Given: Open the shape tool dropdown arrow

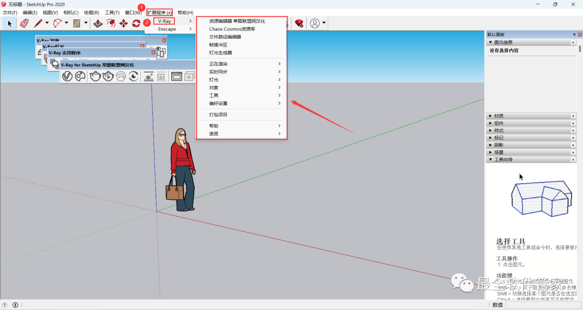Looking at the screenshot, I should [x=85, y=23].
